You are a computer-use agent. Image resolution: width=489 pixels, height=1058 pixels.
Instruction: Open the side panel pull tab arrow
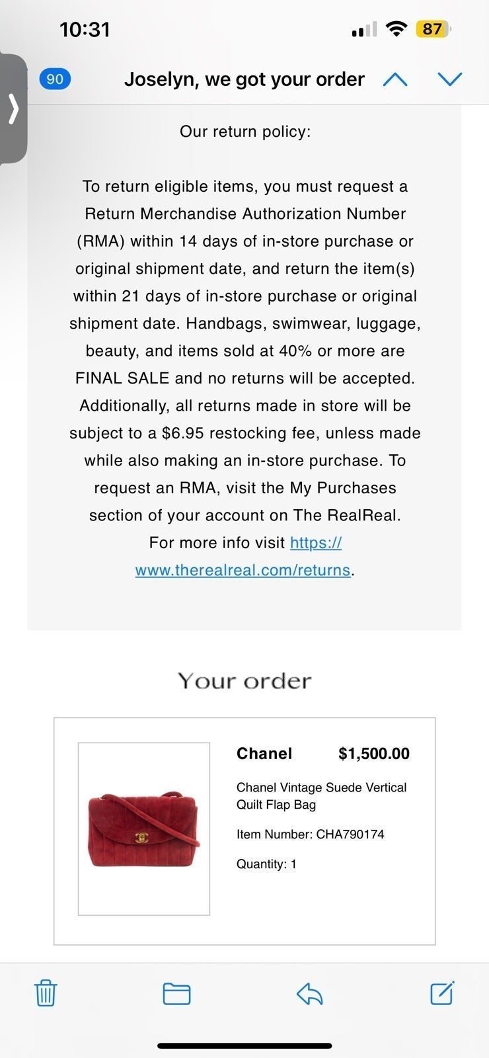pos(13,108)
